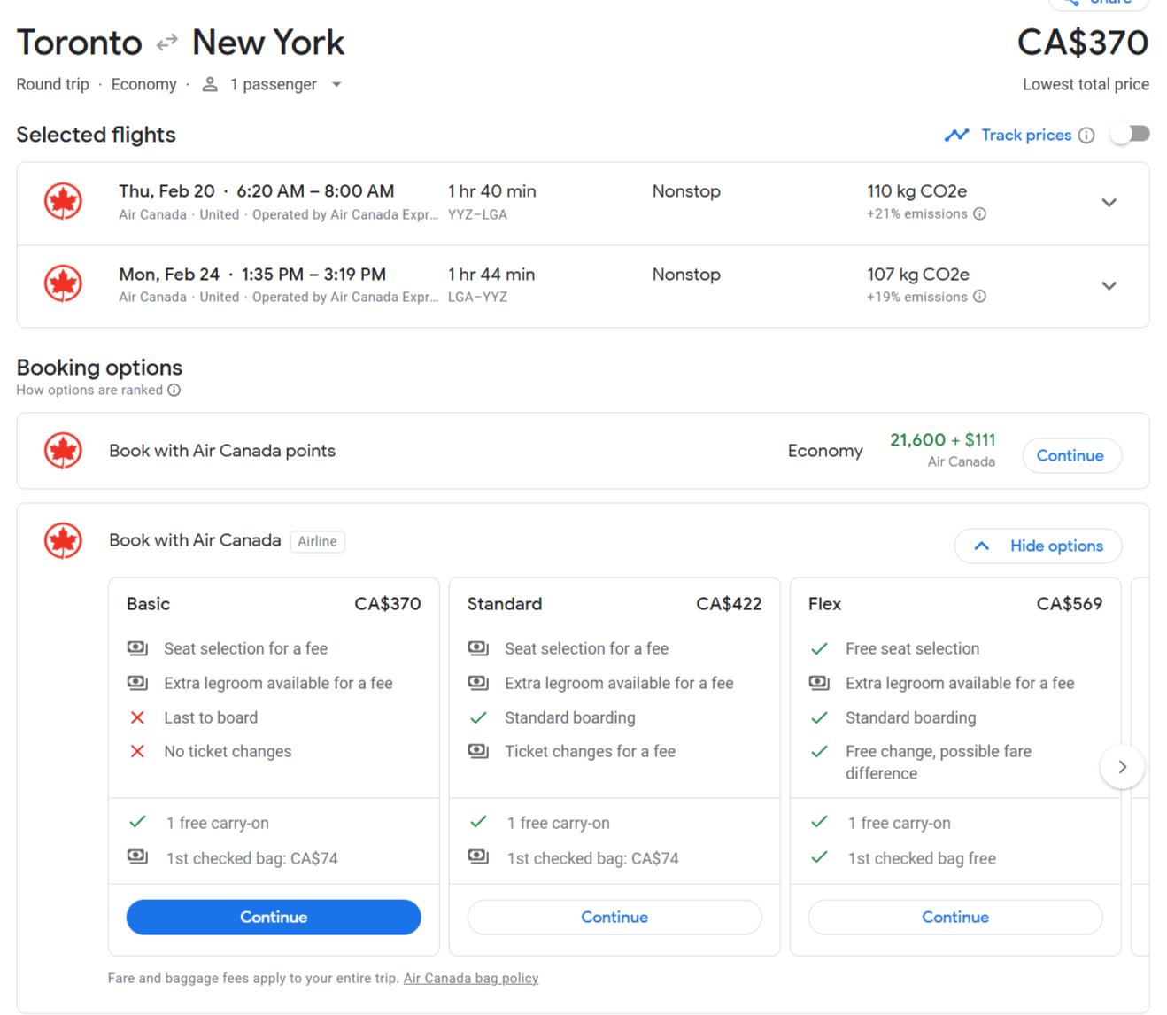Continue booking with Air Canada points
The height and width of the screenshot is (1015, 1167).
click(x=1070, y=455)
